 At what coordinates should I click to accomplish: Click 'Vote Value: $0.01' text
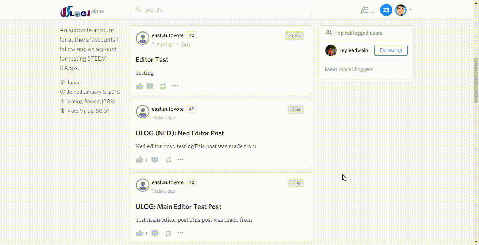pyautogui.click(x=88, y=111)
